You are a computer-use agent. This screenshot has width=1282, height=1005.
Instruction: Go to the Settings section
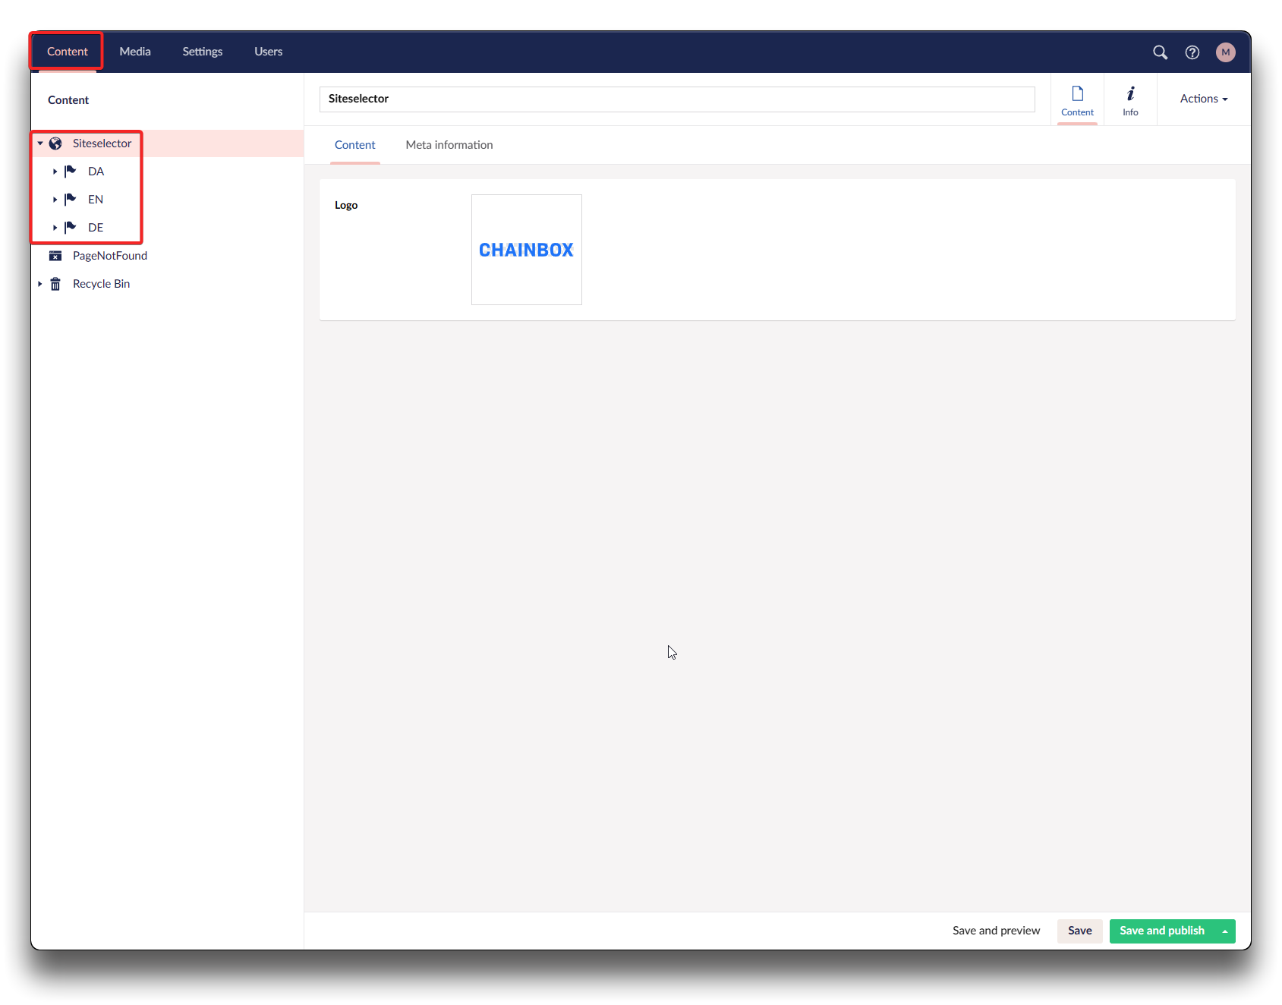(x=203, y=52)
